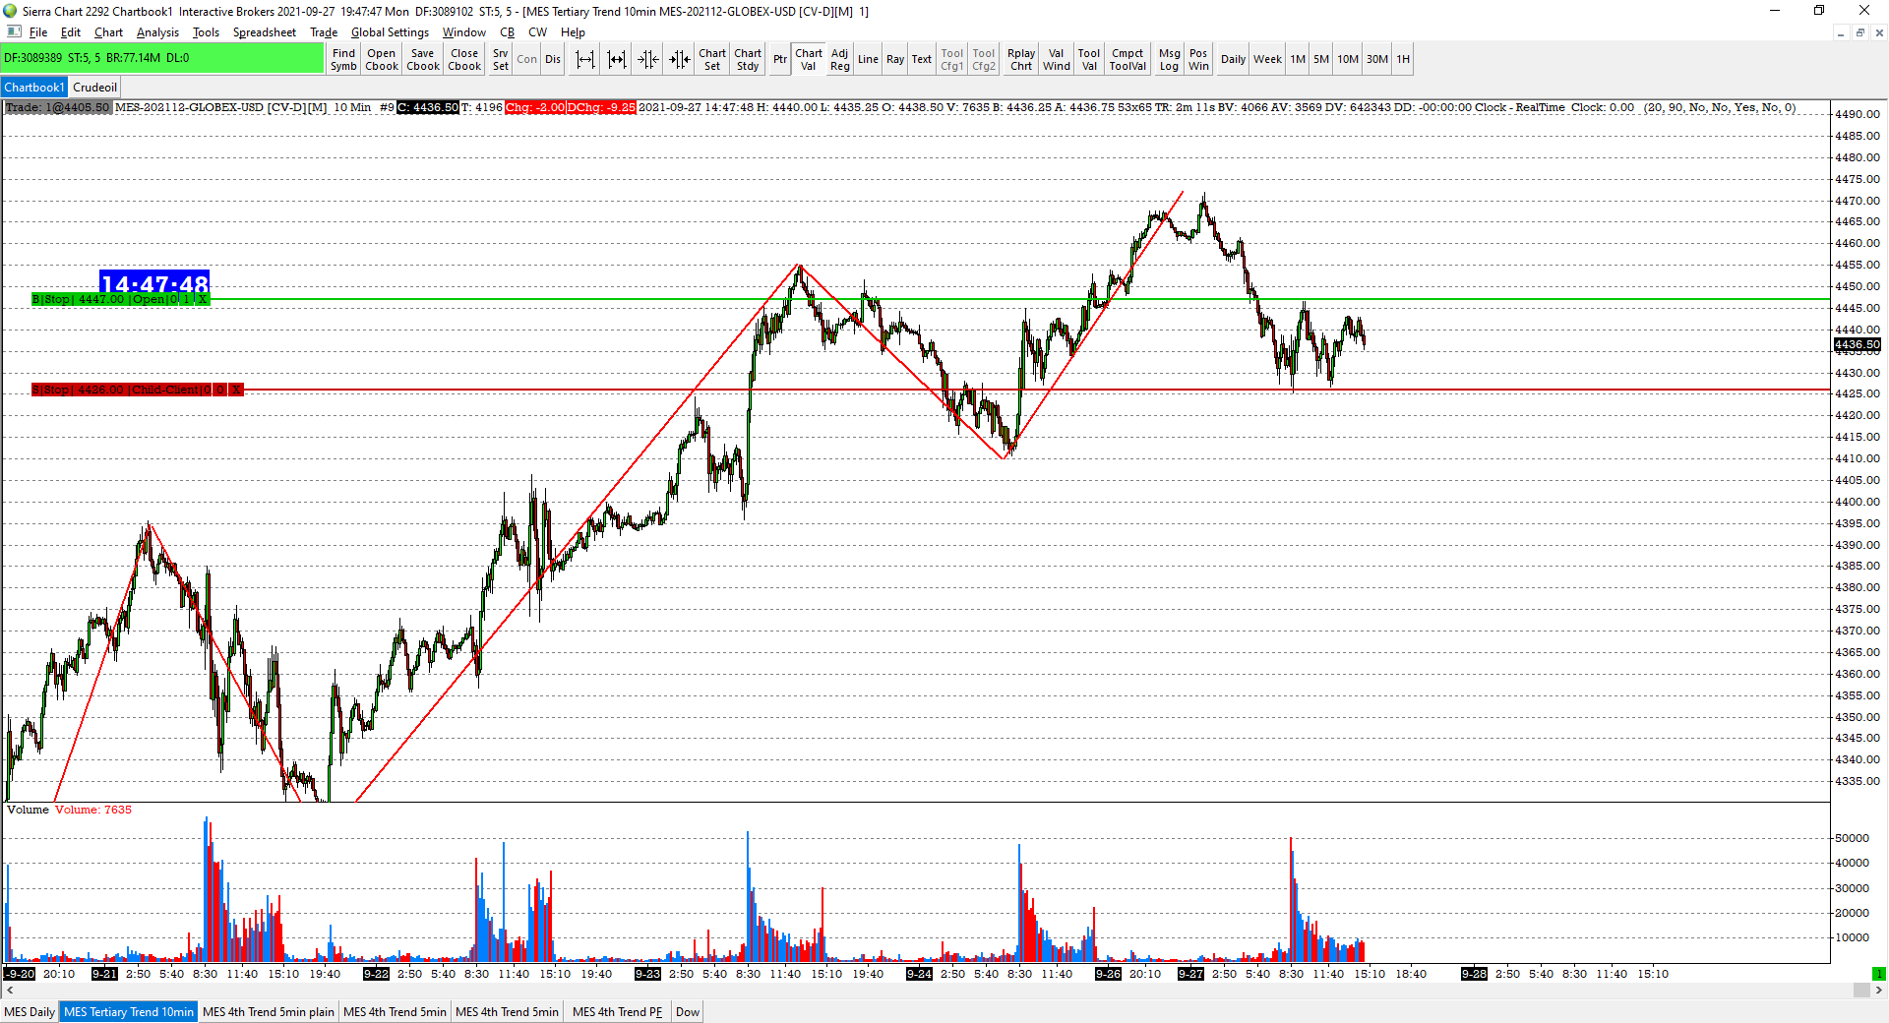Switch chart to Week timeframe
The height and width of the screenshot is (1023, 1889).
coord(1267,59)
